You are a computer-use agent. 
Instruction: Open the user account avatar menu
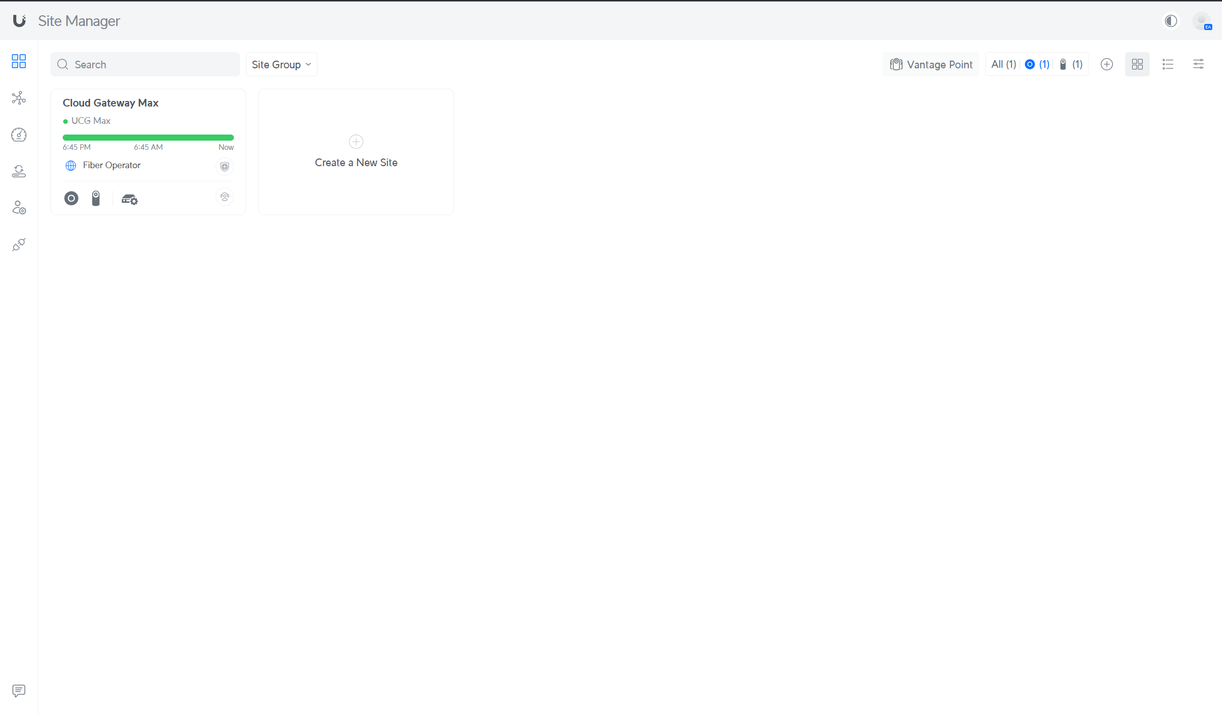1201,21
